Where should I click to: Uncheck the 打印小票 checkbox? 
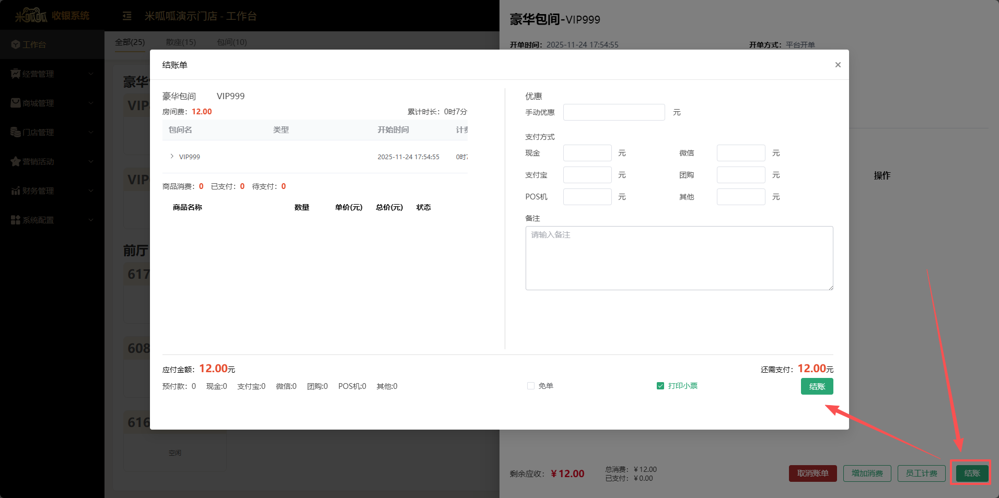(660, 386)
